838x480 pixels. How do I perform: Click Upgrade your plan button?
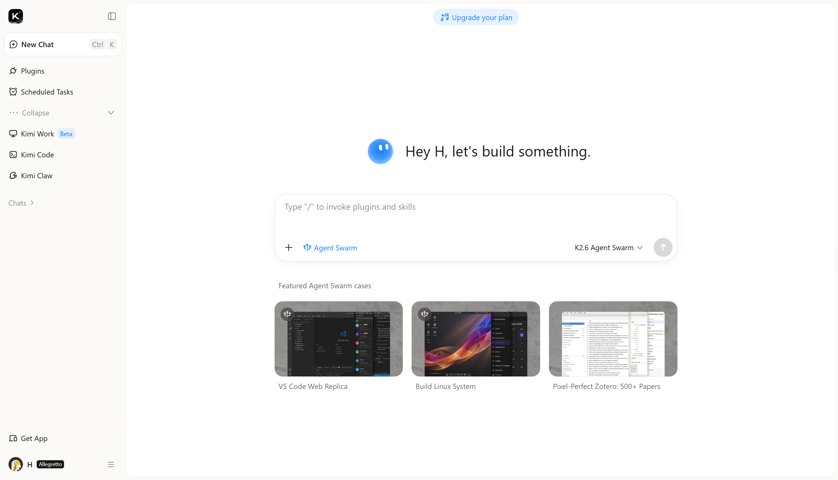tap(476, 17)
